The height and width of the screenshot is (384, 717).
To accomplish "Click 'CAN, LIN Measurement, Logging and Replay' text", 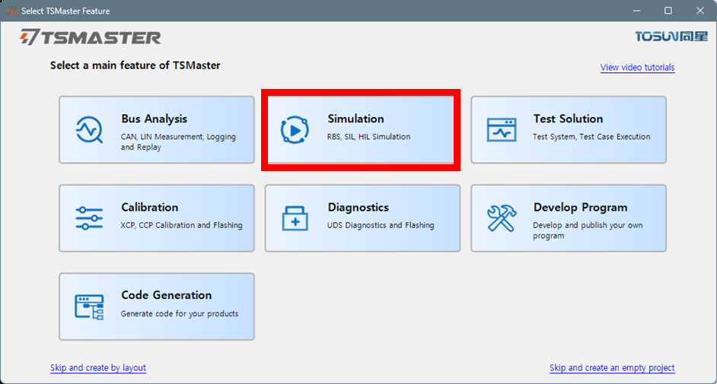I will pos(178,141).
